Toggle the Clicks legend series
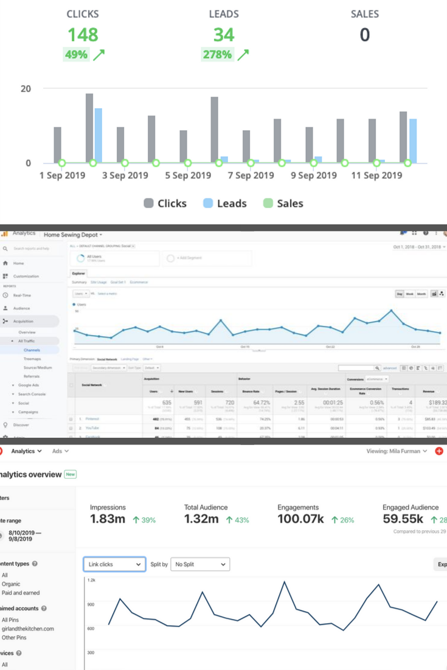The image size is (447, 670). point(163,204)
